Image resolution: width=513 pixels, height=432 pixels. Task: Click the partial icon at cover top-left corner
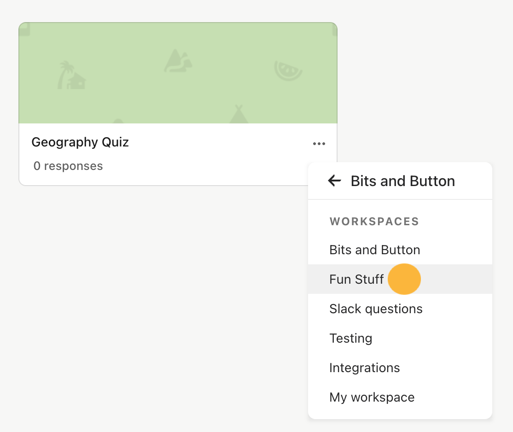click(24, 29)
